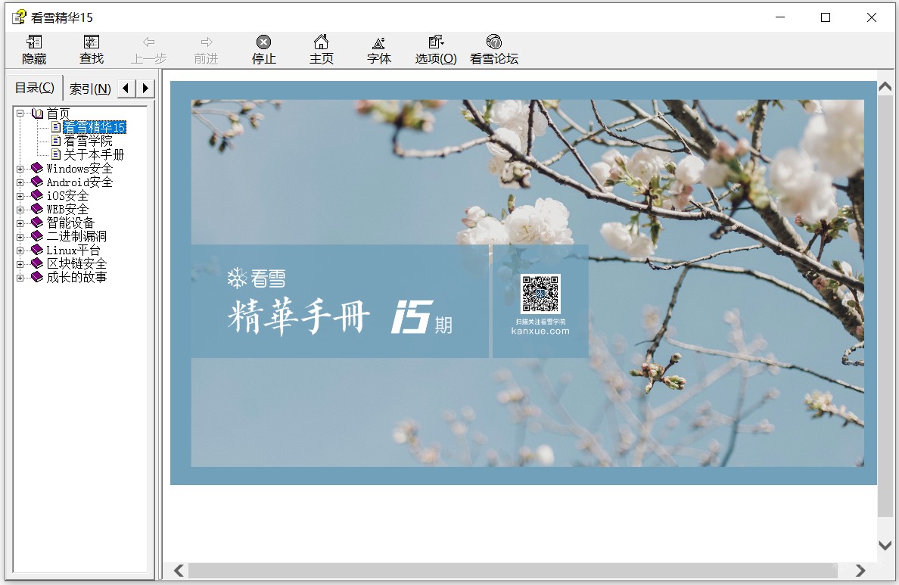Click the vertical scrollbar up arrow
899x585 pixels.
click(885, 87)
